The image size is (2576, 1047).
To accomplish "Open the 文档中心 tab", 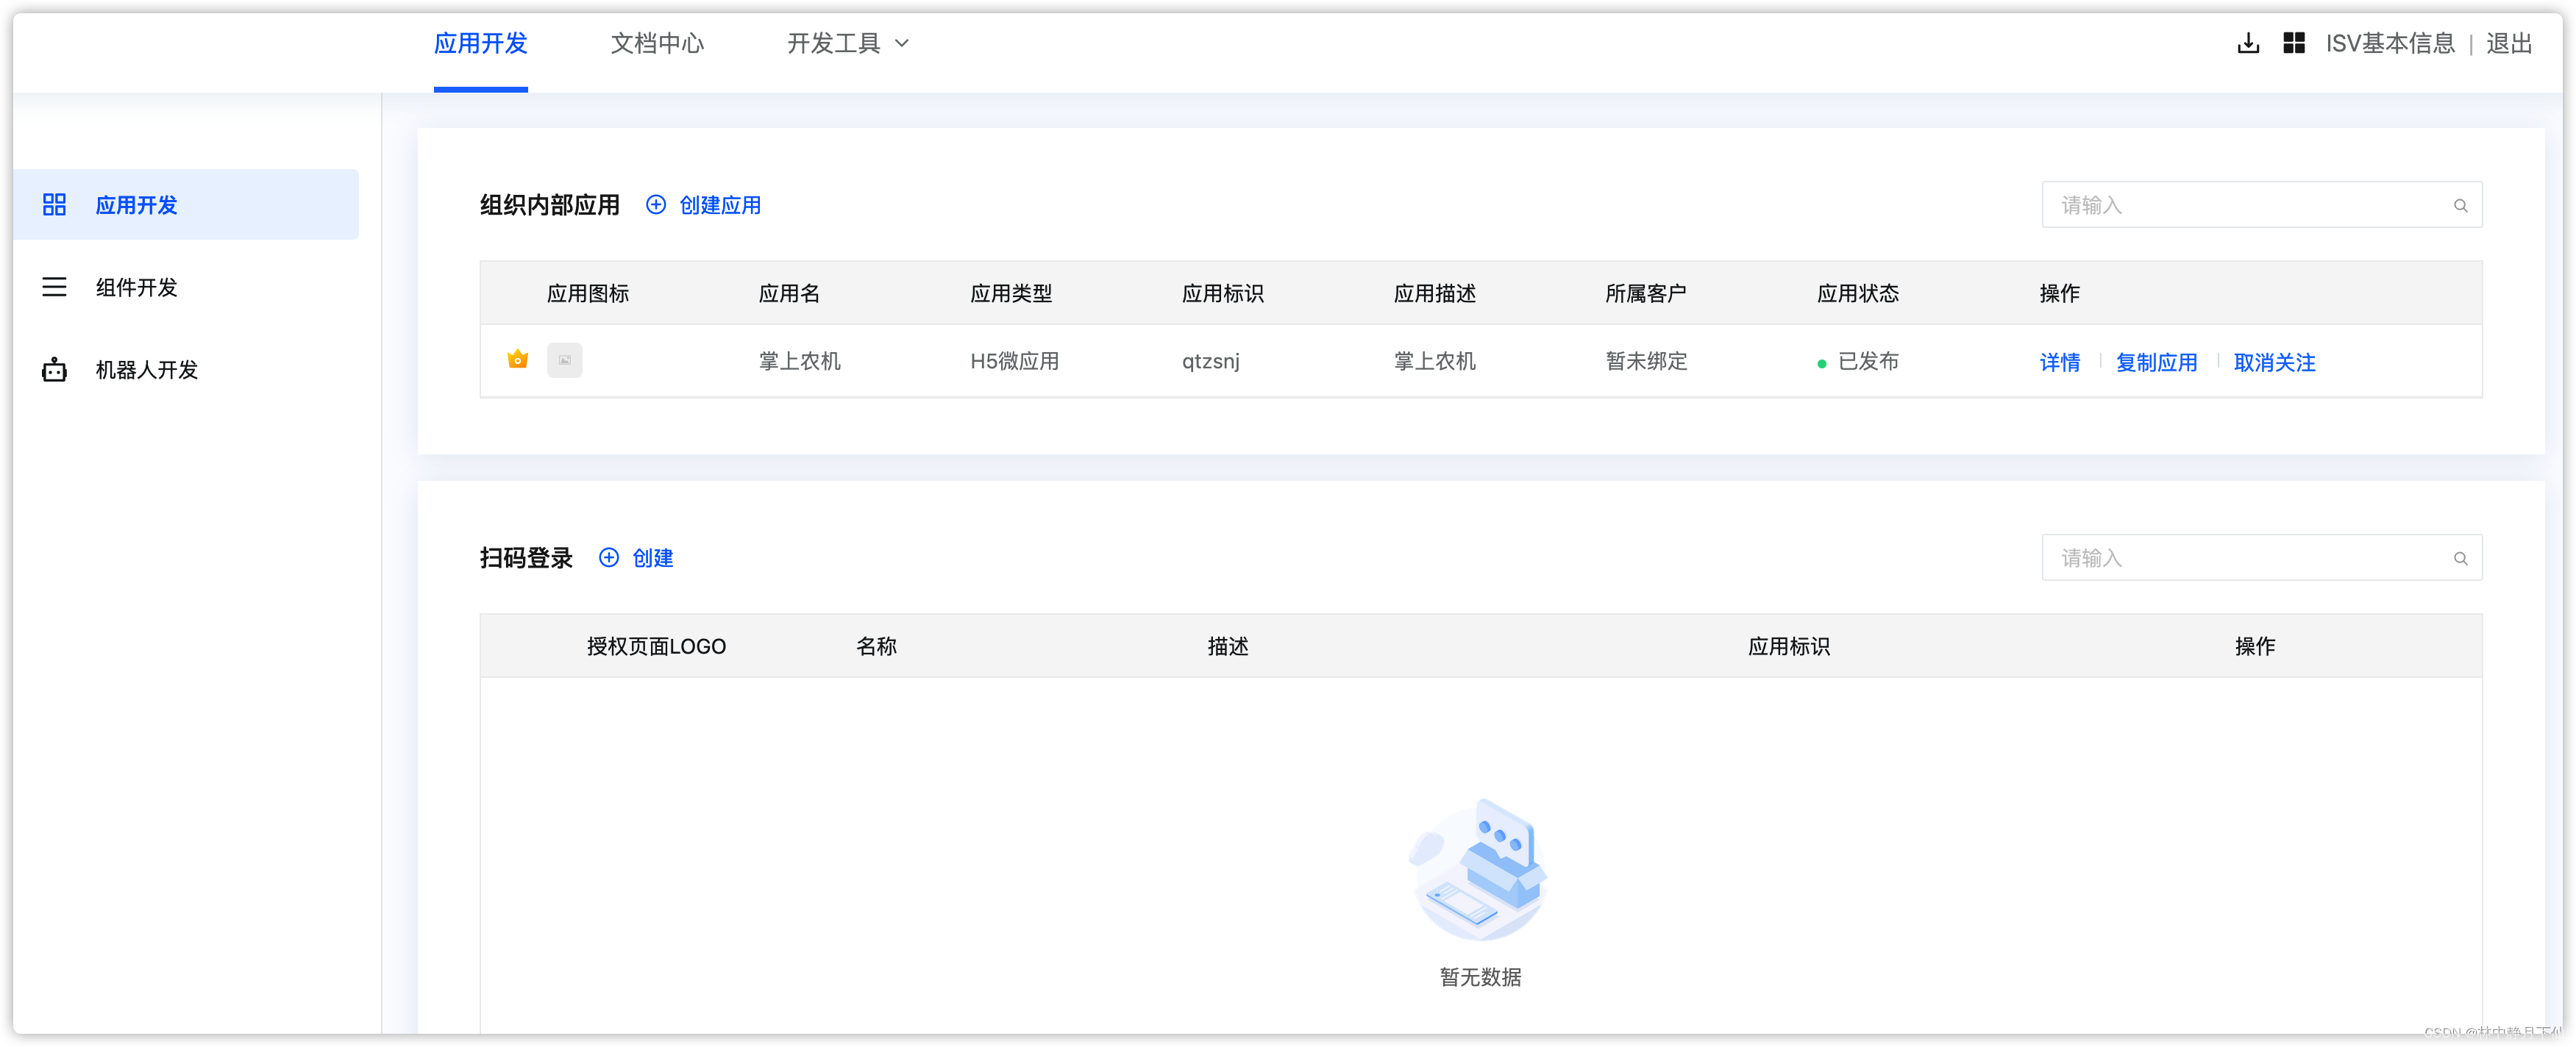I will pyautogui.click(x=657, y=44).
